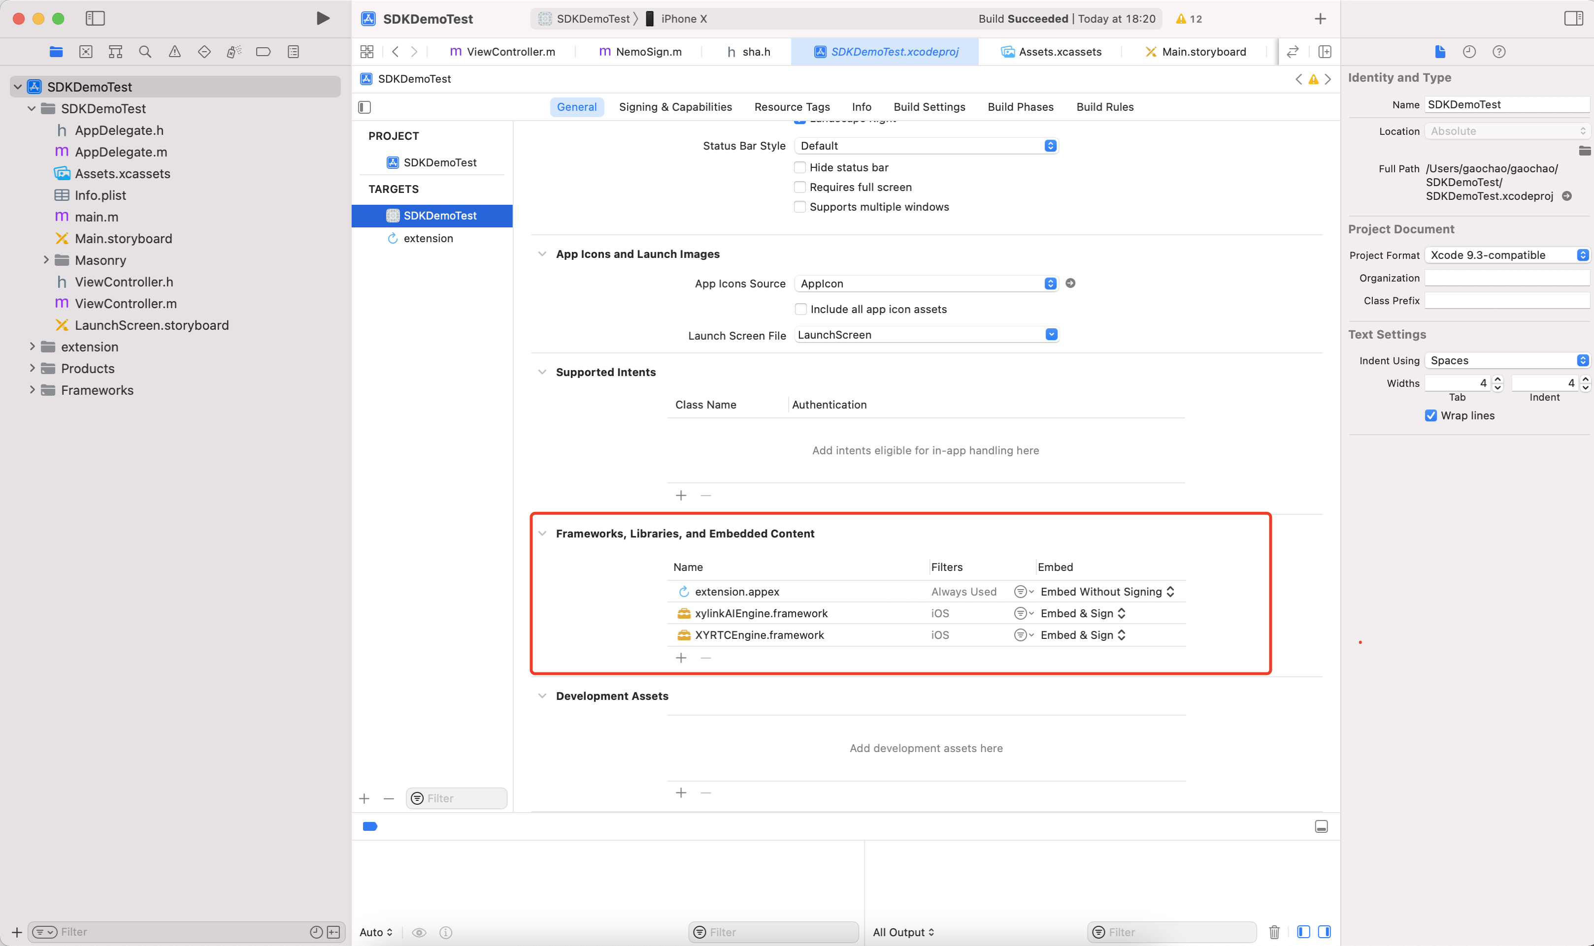This screenshot has height=946, width=1594.
Task: Open the ViewController.m editor tab
Action: coord(502,52)
